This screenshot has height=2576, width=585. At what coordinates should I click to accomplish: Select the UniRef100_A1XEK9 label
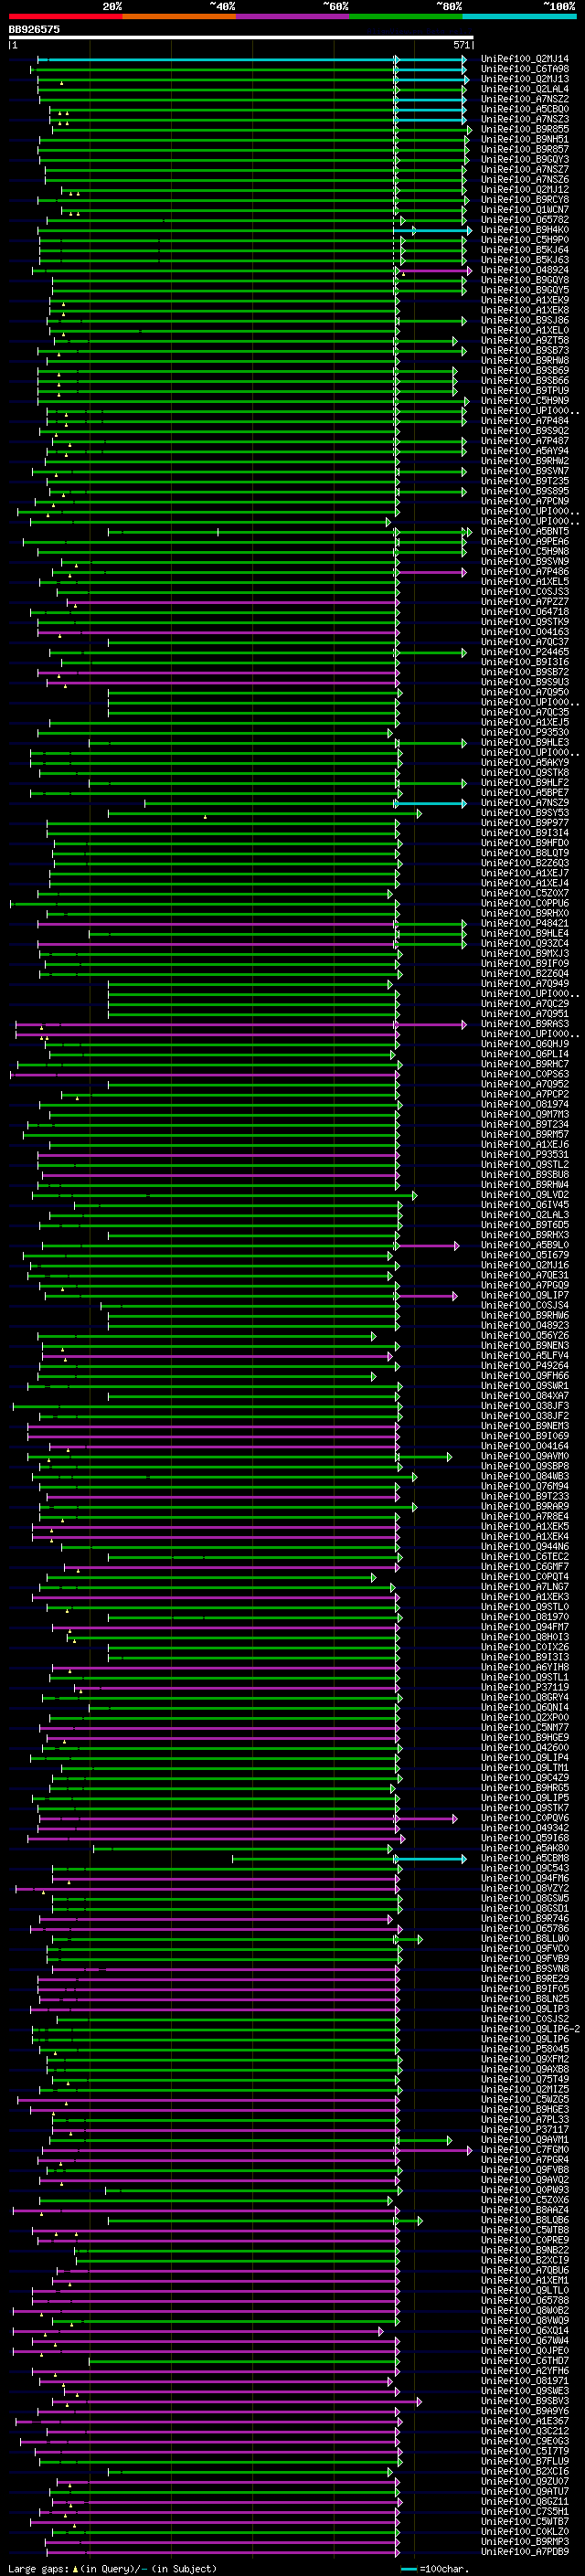pyautogui.click(x=525, y=300)
